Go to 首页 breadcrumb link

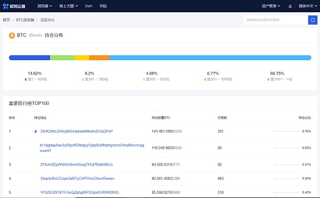[6, 20]
